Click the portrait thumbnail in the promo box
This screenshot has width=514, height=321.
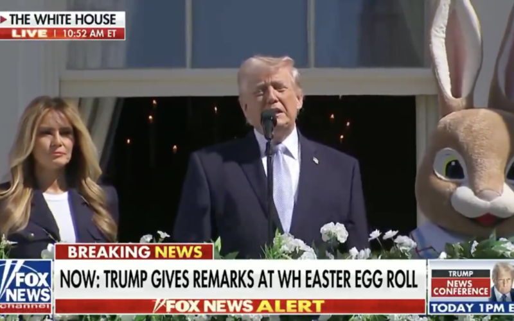pos(503,281)
